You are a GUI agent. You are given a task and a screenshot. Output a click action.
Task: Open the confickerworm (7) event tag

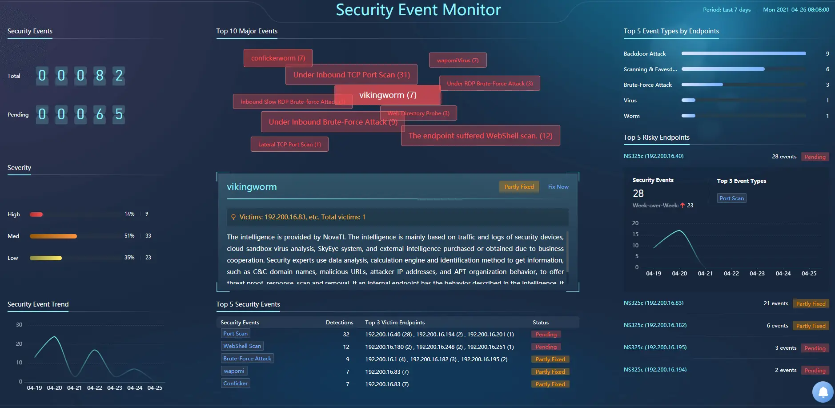[278, 58]
